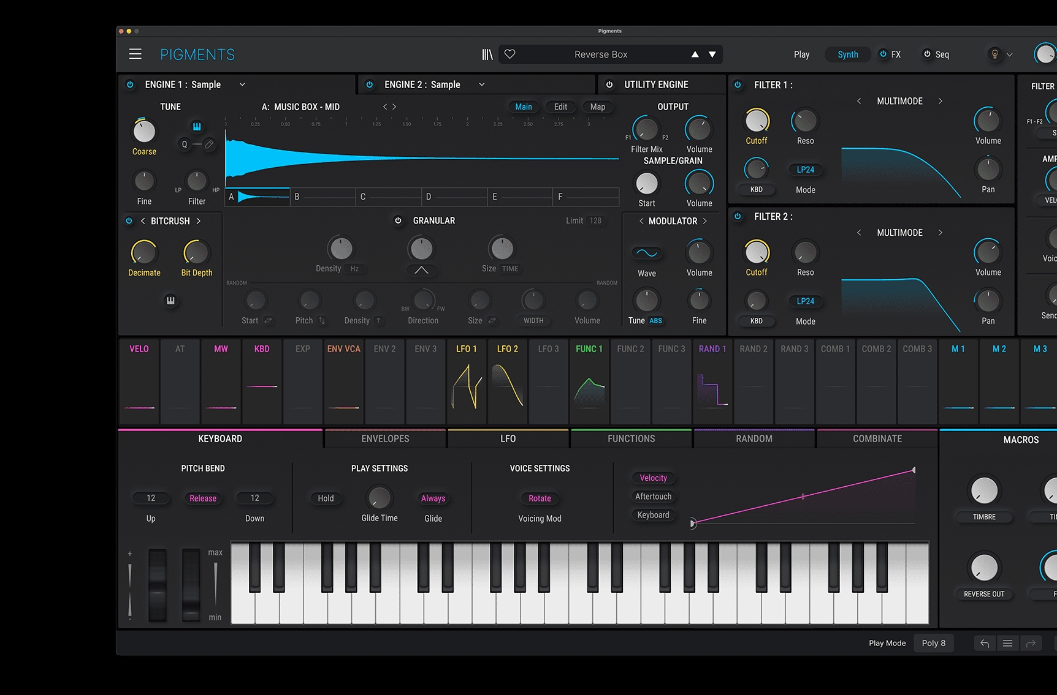Viewport: 1057px width, 695px height.
Task: Open the hamburger main menu
Action: (x=135, y=54)
